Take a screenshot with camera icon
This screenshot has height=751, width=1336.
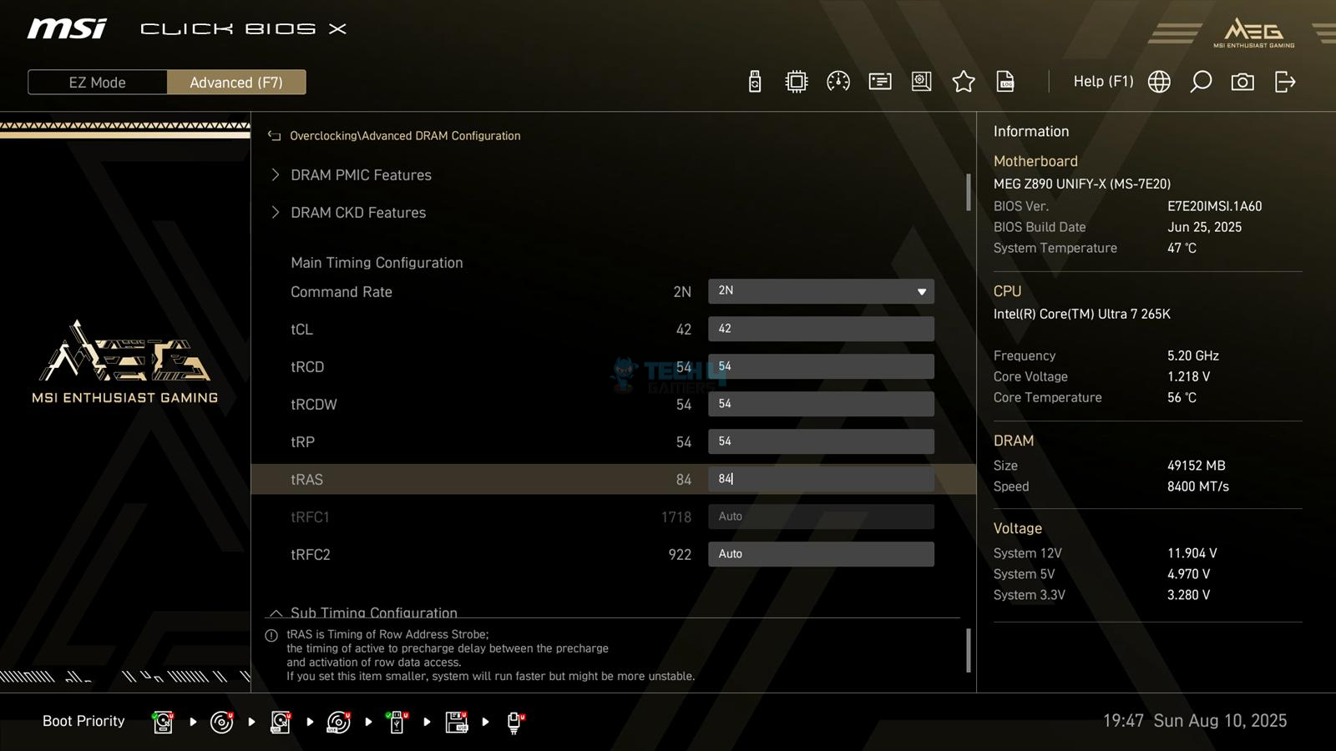(1242, 82)
